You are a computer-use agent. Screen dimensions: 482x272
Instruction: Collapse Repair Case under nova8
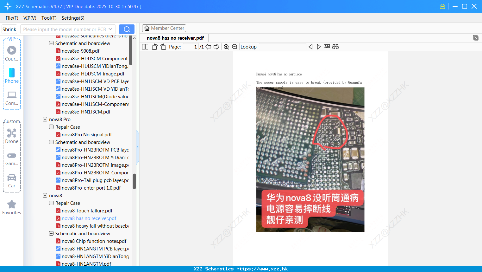tap(51, 203)
